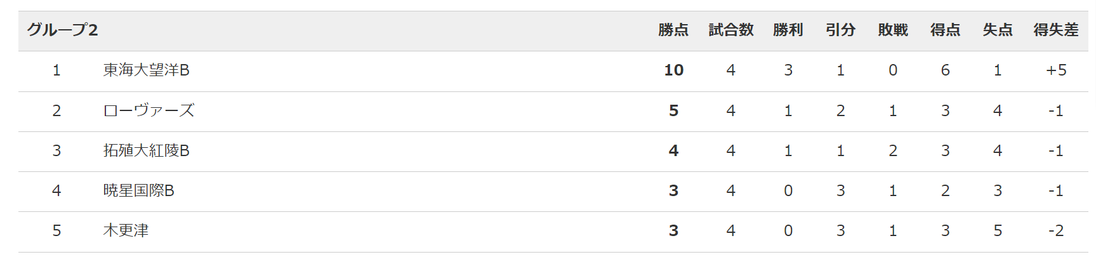1096x257 pixels.
Task: Click the 10 points value for 東海大望洋B
Action: [673, 70]
